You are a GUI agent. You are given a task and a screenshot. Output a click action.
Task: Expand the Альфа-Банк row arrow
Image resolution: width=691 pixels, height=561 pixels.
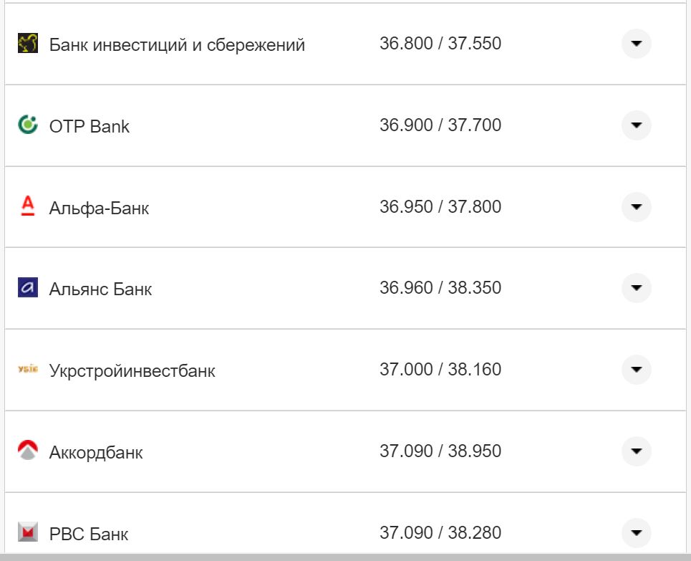636,207
